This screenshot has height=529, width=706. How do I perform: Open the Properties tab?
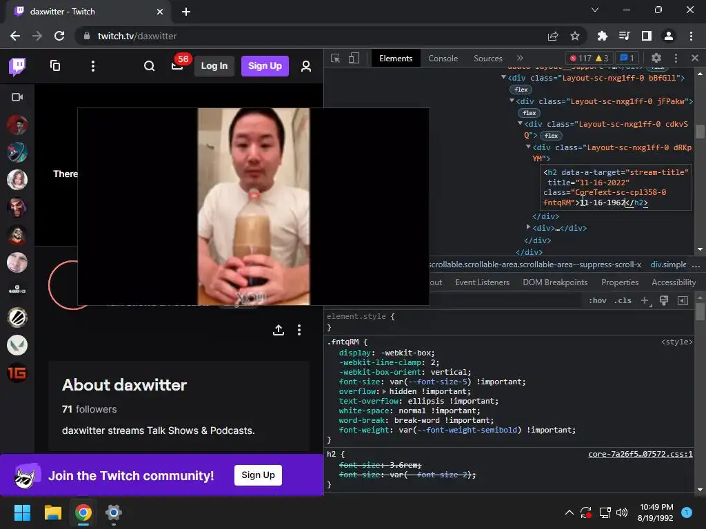[x=620, y=282]
